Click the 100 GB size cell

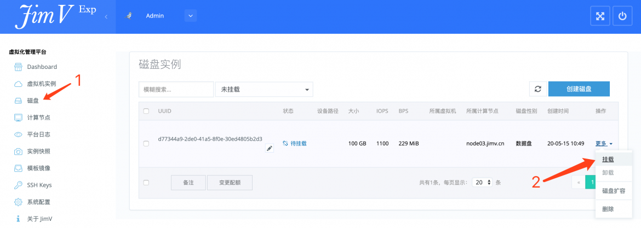click(357, 144)
